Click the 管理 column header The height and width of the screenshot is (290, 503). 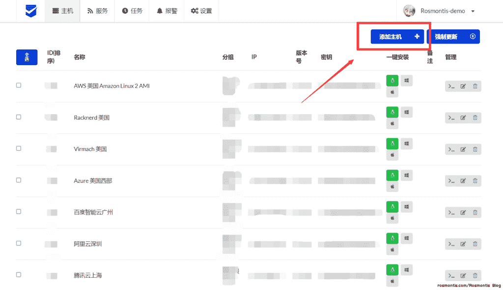tap(451, 57)
